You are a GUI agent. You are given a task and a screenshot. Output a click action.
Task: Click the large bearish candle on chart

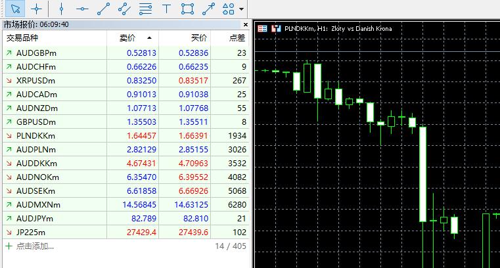pyautogui.click(x=423, y=174)
